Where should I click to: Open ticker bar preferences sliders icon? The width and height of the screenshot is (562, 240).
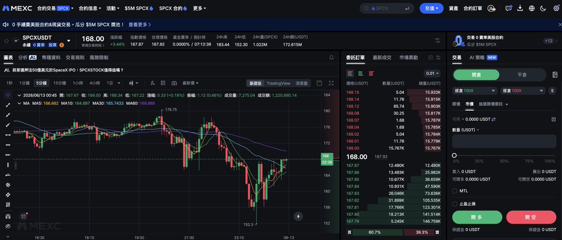tap(437, 41)
